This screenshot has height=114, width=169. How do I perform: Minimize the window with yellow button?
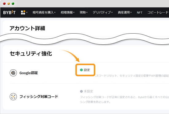(9, 4)
